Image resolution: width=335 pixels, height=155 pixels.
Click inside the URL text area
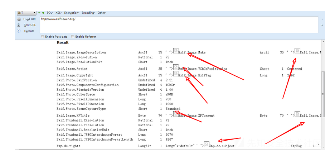click(x=179, y=25)
